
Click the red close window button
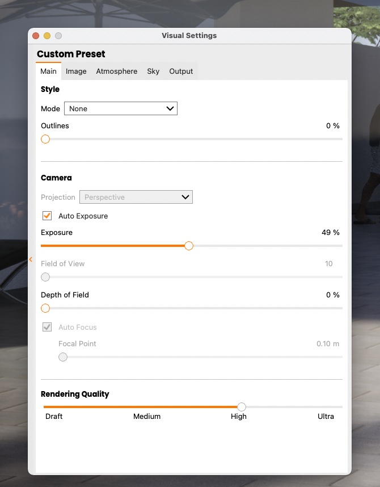pyautogui.click(x=36, y=36)
